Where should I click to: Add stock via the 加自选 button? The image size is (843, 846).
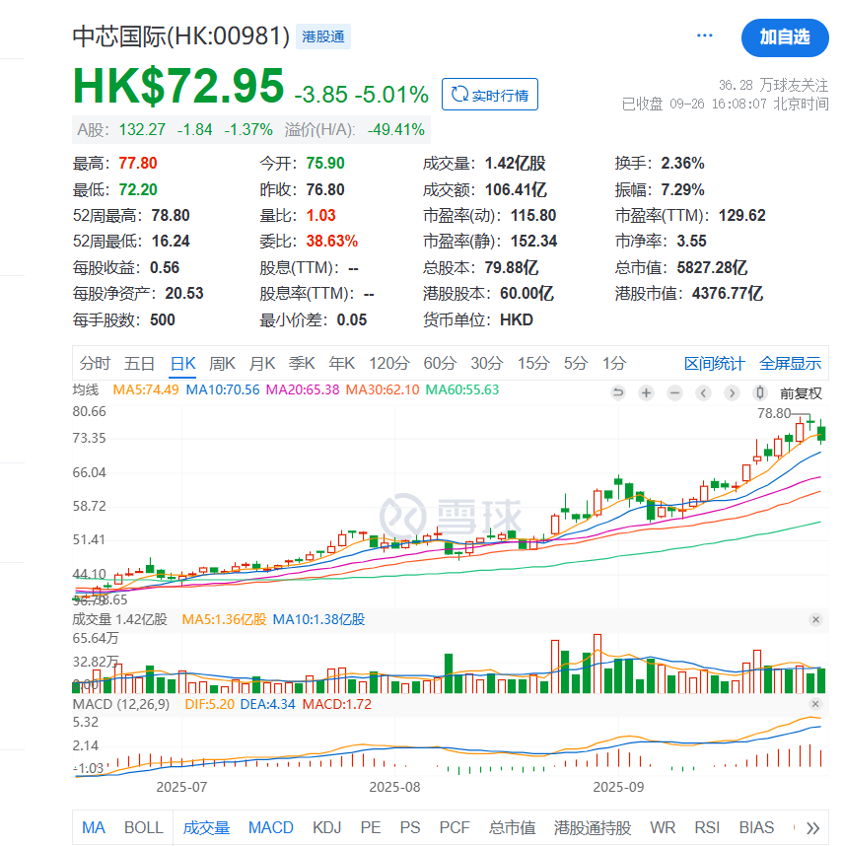(785, 37)
